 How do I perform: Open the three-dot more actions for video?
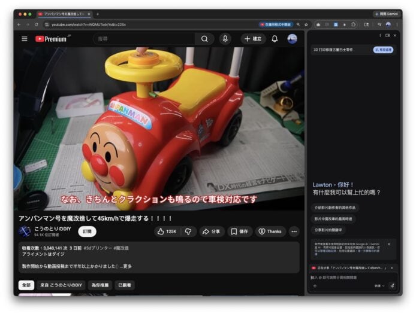[x=294, y=231]
